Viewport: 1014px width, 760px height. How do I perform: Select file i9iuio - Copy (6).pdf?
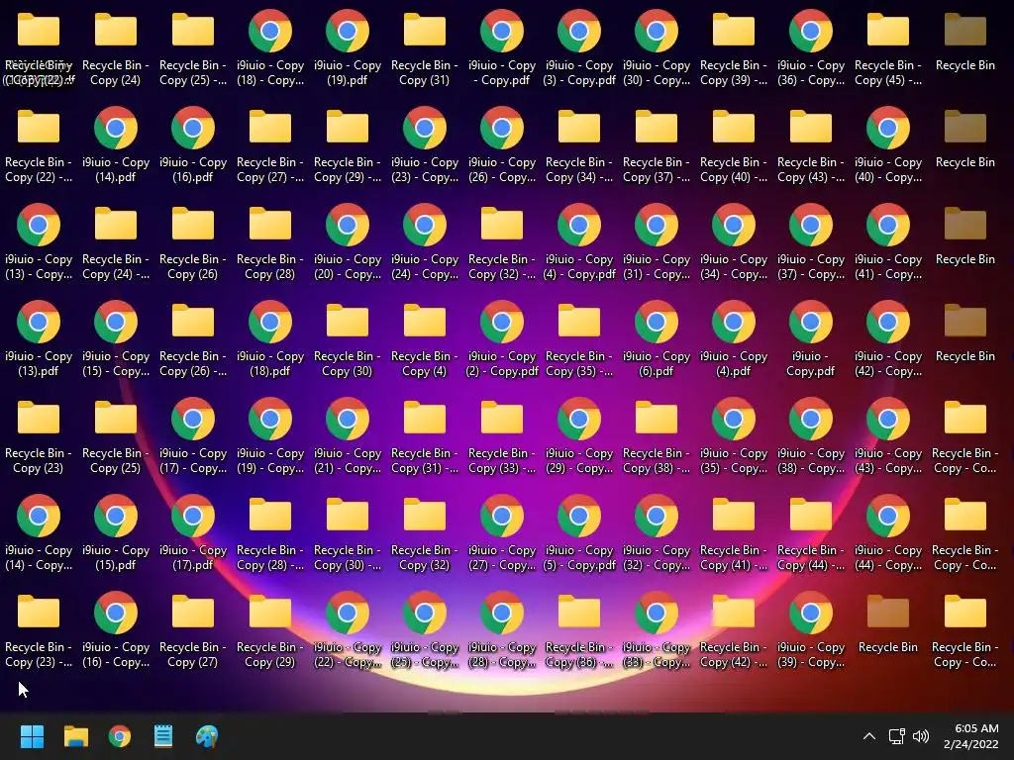click(x=657, y=339)
